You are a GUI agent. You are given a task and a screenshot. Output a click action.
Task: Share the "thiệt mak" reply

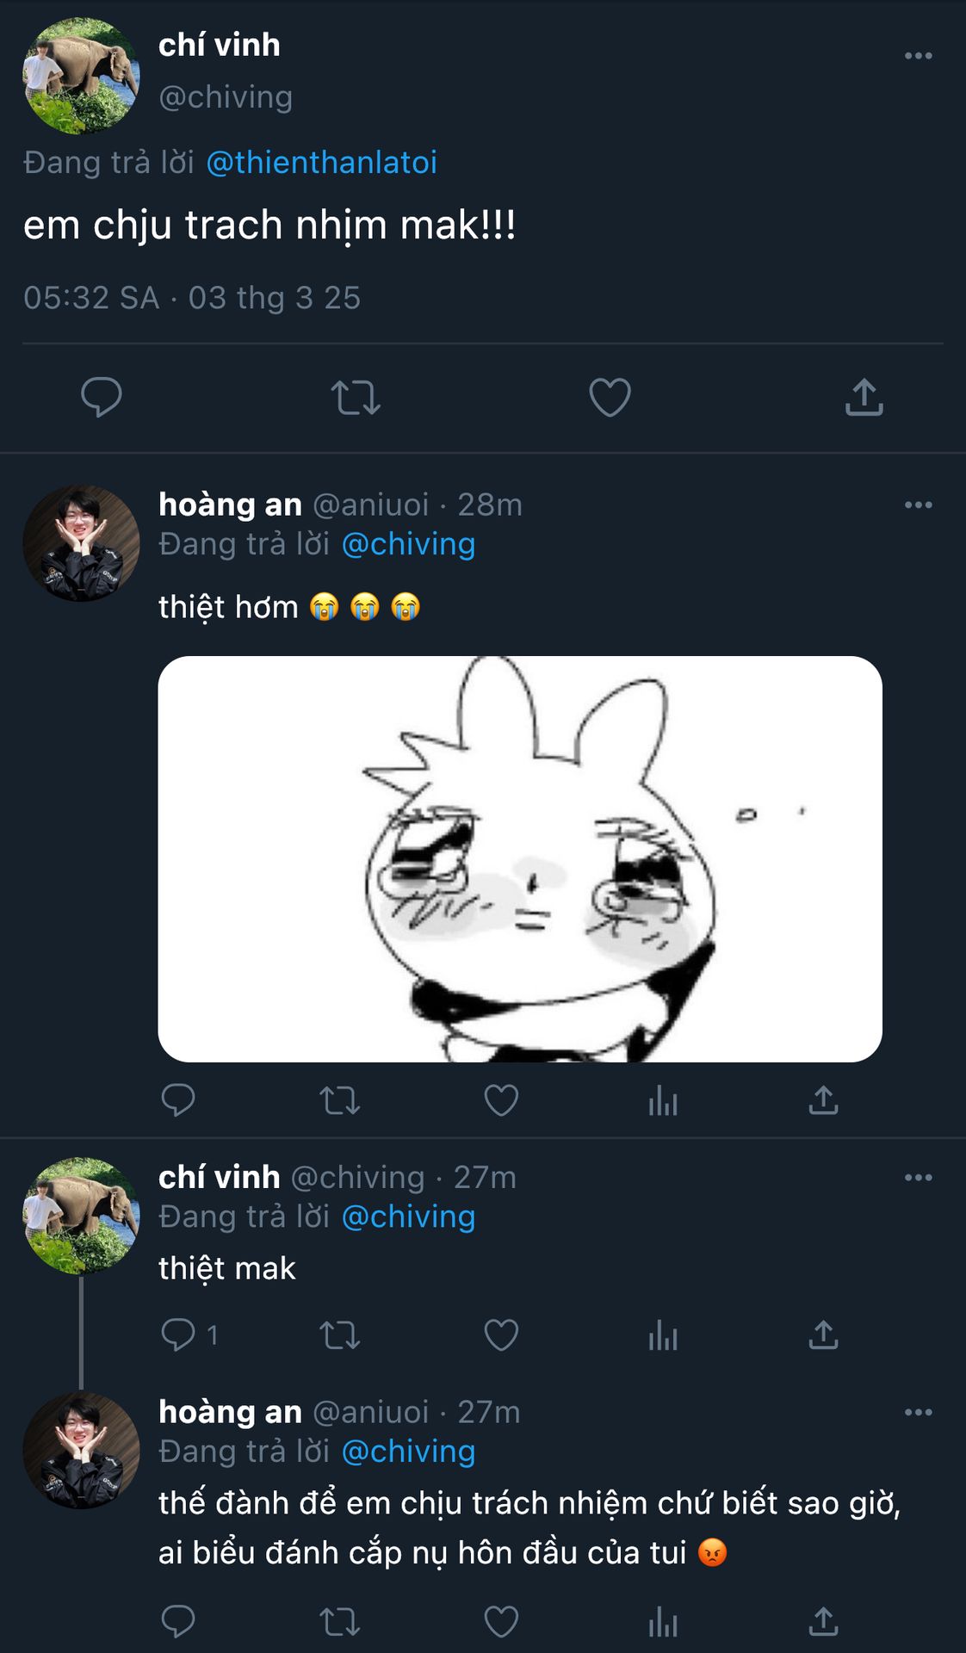(x=823, y=1335)
